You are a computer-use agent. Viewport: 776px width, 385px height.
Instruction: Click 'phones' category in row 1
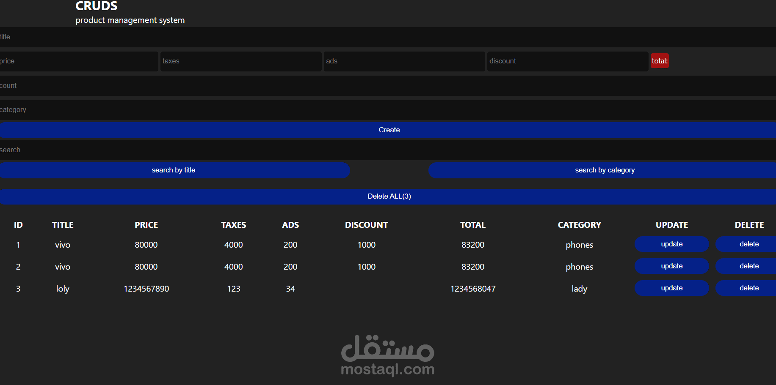click(x=580, y=245)
